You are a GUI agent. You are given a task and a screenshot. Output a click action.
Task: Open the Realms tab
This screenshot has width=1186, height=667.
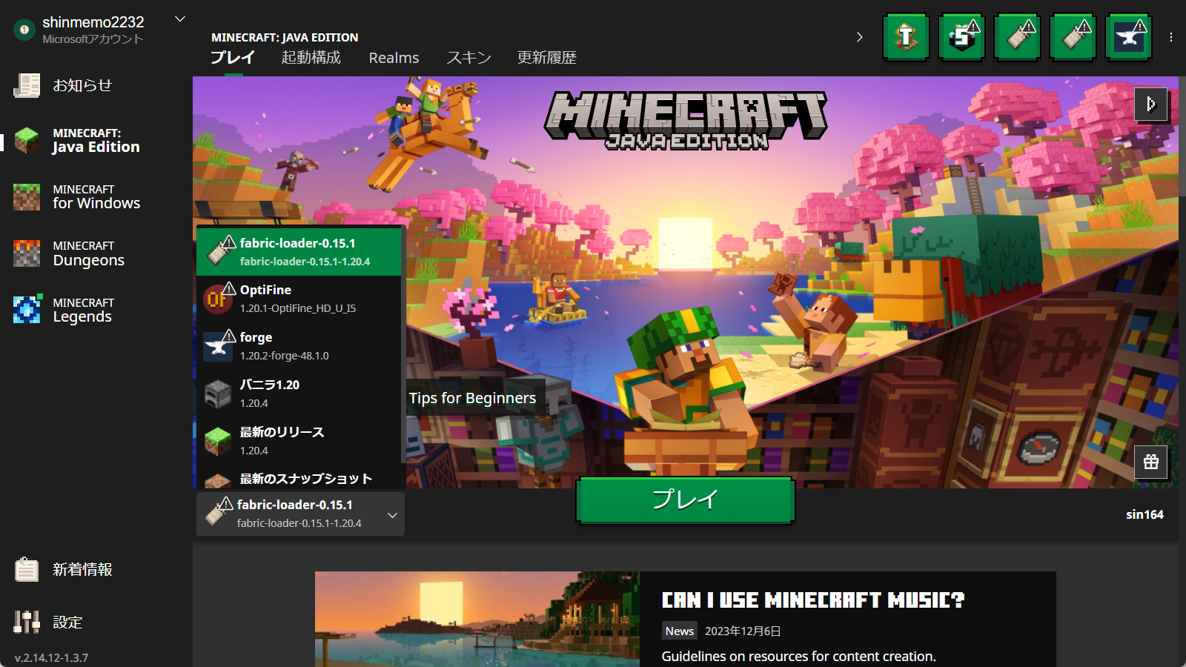[394, 58]
